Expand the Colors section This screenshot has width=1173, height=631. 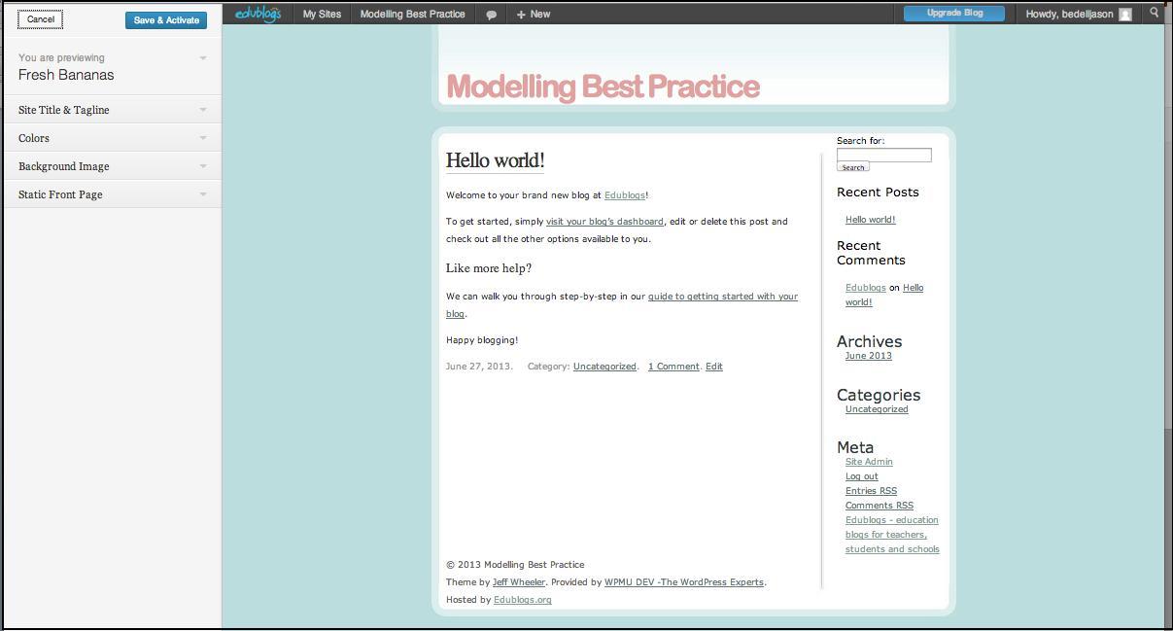tap(113, 138)
